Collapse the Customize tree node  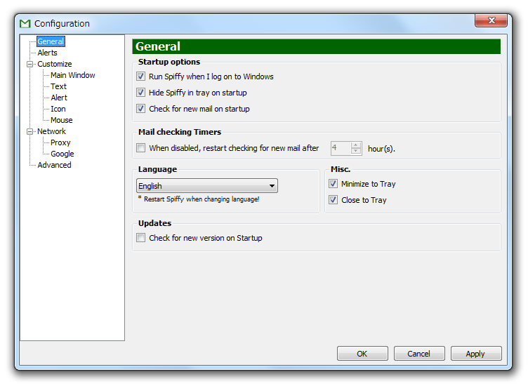pos(30,64)
